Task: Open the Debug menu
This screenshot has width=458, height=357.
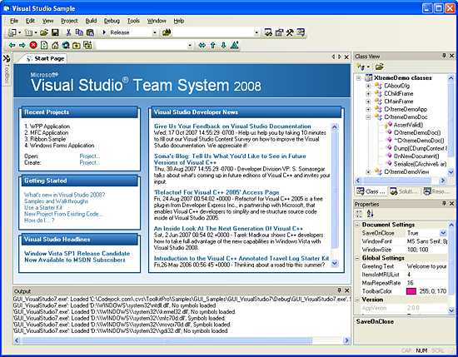Action: pyautogui.click(x=112, y=21)
